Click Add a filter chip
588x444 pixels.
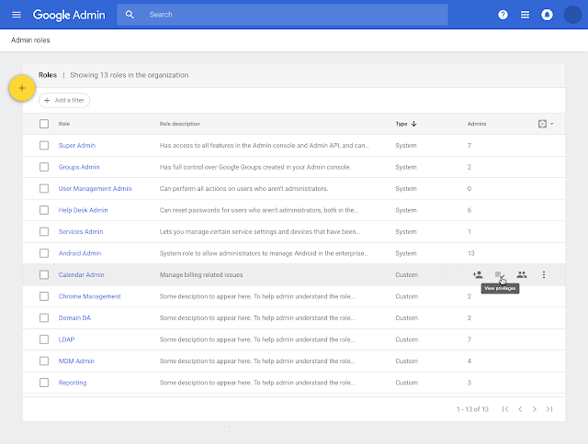tap(64, 100)
